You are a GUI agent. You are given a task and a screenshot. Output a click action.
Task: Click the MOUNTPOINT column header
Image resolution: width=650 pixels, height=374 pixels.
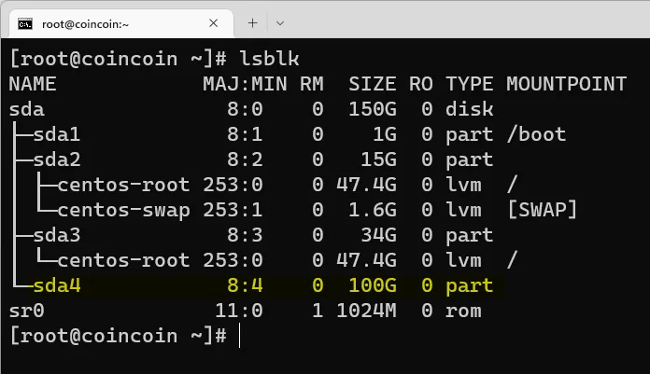[566, 84]
